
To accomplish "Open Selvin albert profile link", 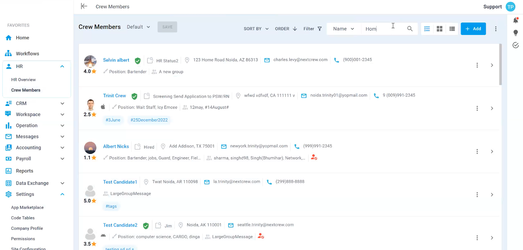I will [x=116, y=60].
